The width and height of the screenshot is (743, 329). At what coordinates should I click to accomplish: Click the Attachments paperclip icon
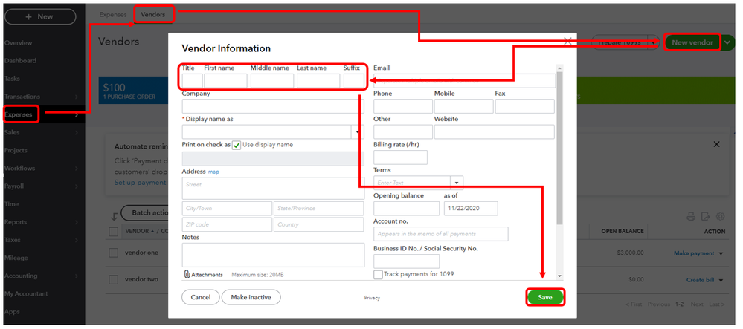coord(187,274)
